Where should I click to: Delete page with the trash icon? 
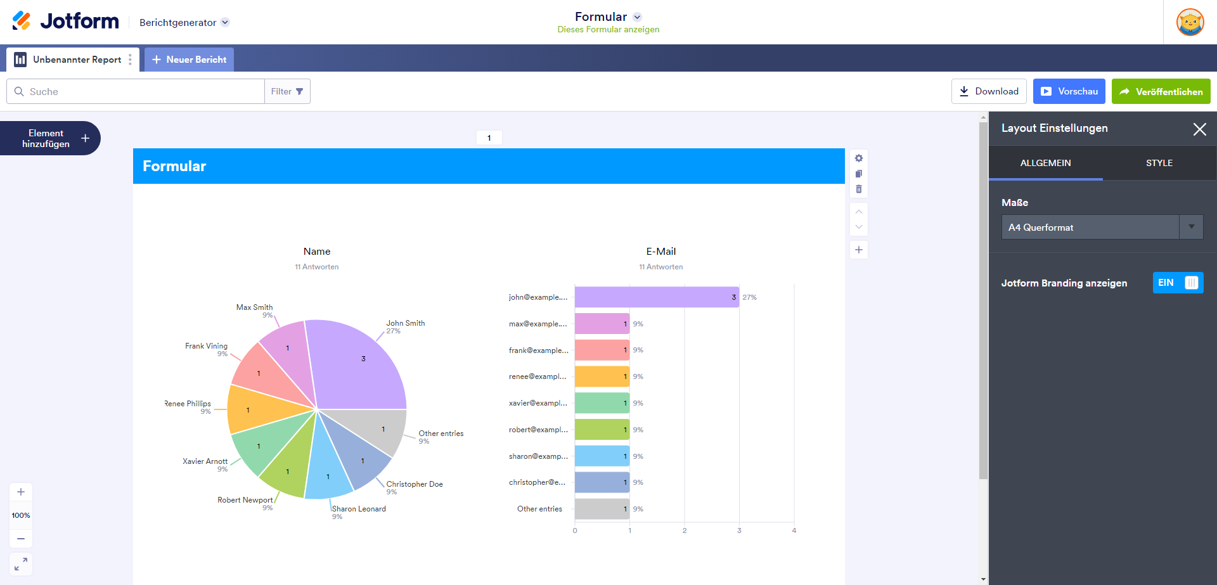(859, 189)
